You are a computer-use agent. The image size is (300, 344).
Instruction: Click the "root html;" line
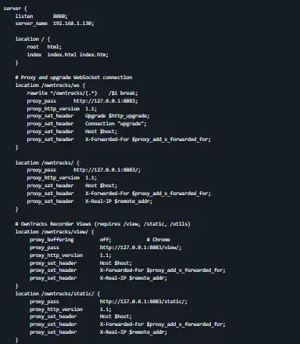point(45,47)
